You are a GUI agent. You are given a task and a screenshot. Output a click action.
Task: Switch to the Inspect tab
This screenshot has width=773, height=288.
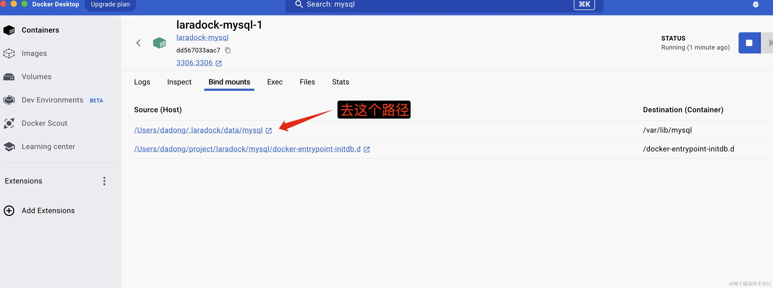tap(179, 82)
